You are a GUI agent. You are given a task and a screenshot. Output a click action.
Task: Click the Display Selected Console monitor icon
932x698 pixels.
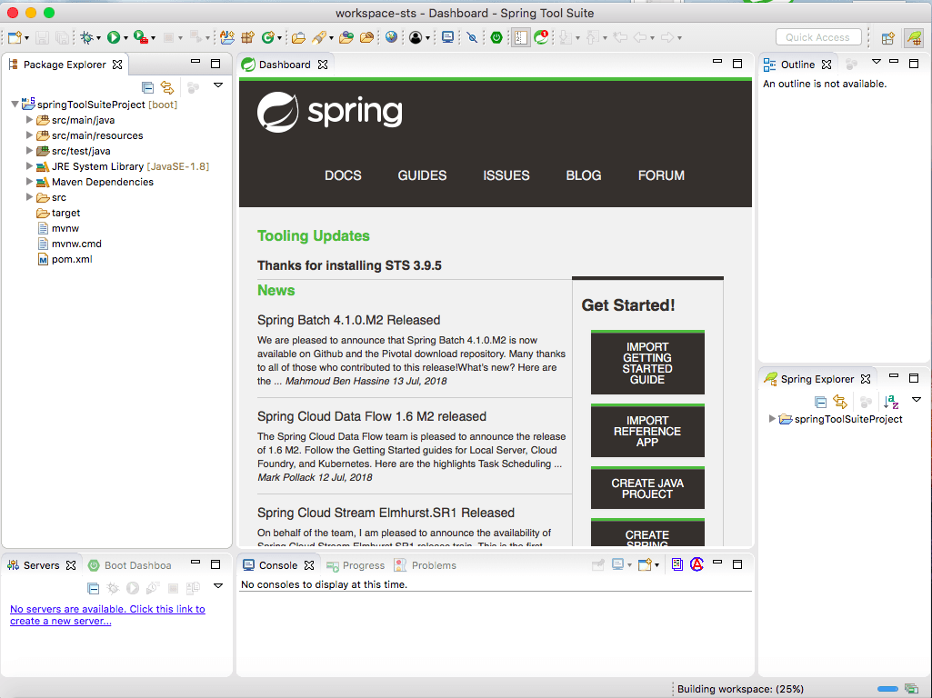coord(618,564)
